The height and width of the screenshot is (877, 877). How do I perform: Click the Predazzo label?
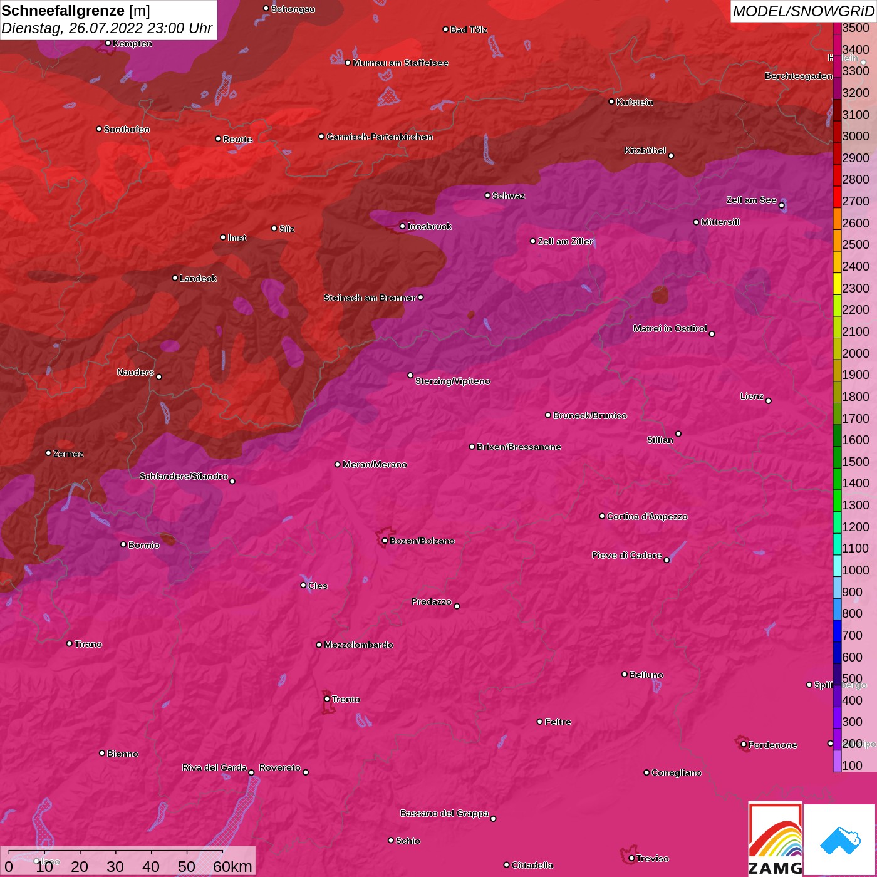[x=432, y=601]
